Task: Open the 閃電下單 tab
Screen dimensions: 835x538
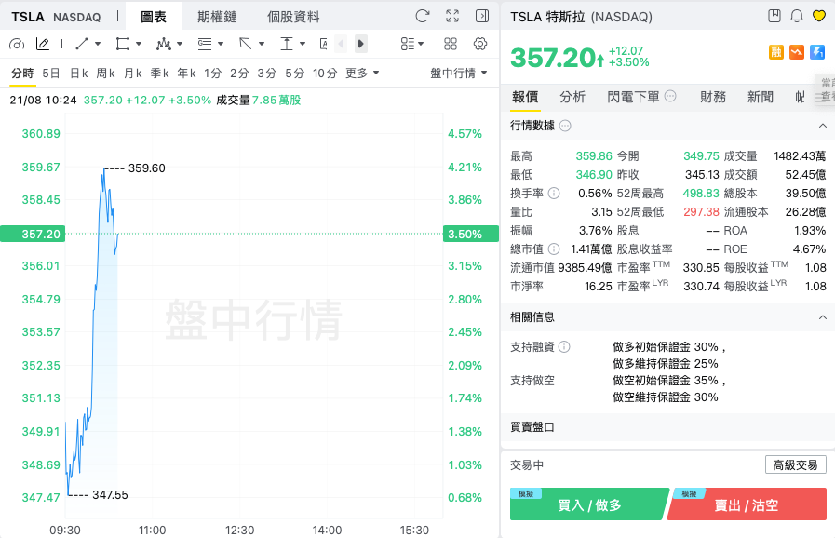Action: pos(633,97)
